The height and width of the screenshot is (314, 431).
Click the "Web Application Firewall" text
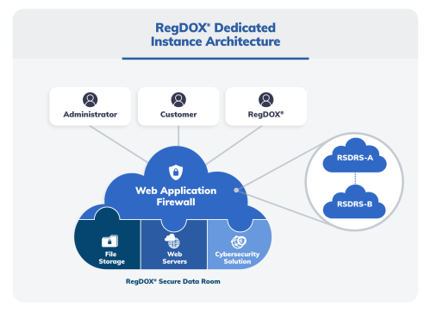click(x=176, y=196)
